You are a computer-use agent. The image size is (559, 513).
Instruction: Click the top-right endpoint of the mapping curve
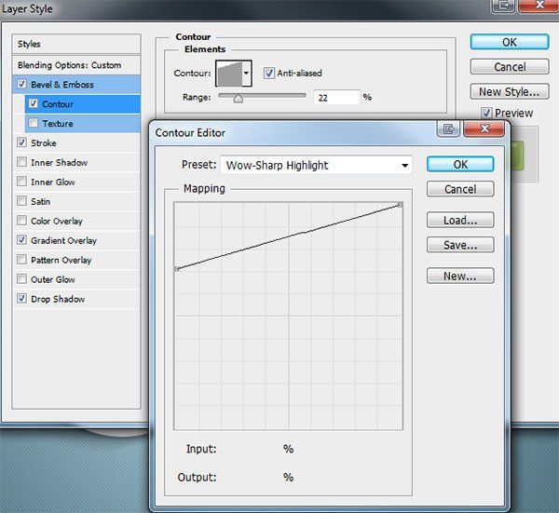click(x=400, y=205)
